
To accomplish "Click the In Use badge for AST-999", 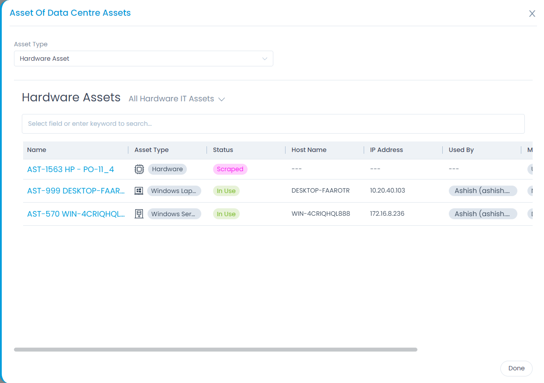I will tap(226, 190).
